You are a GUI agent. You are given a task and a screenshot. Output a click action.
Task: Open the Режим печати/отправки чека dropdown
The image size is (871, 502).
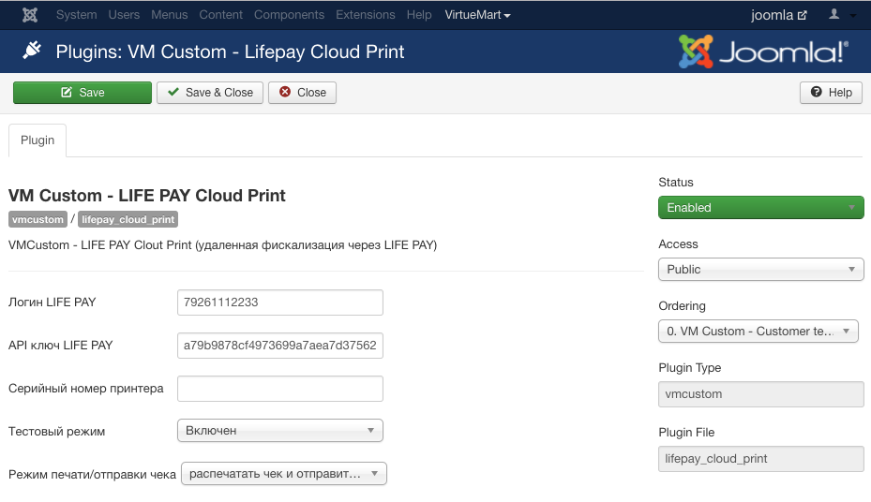(x=284, y=474)
